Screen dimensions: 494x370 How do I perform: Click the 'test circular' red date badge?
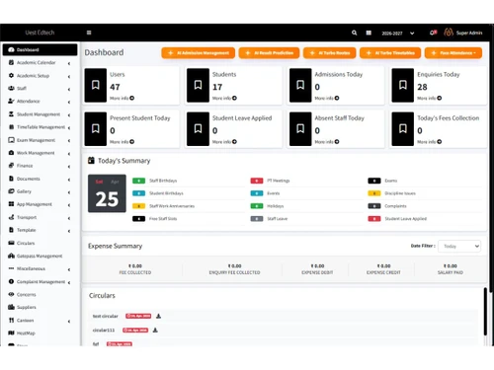(138, 316)
